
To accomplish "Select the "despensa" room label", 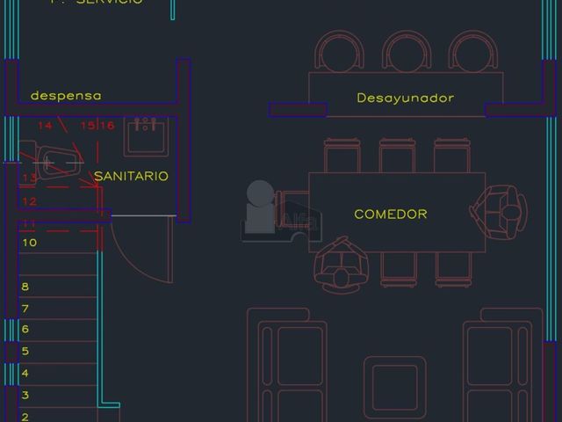I will (x=66, y=96).
